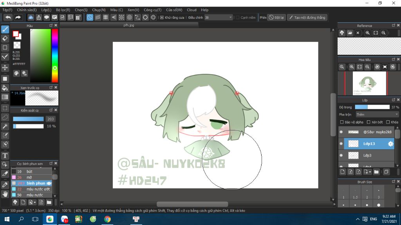The width and height of the screenshot is (401, 225).
Task: Undock the Brush Size panel
Action: (393, 182)
